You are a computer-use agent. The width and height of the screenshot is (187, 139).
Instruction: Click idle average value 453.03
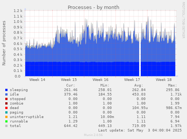point(139,94)
